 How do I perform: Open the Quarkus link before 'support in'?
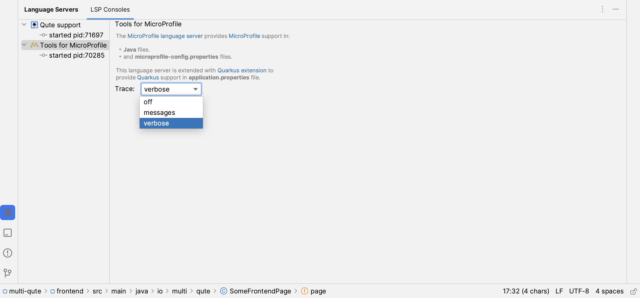[x=148, y=77]
